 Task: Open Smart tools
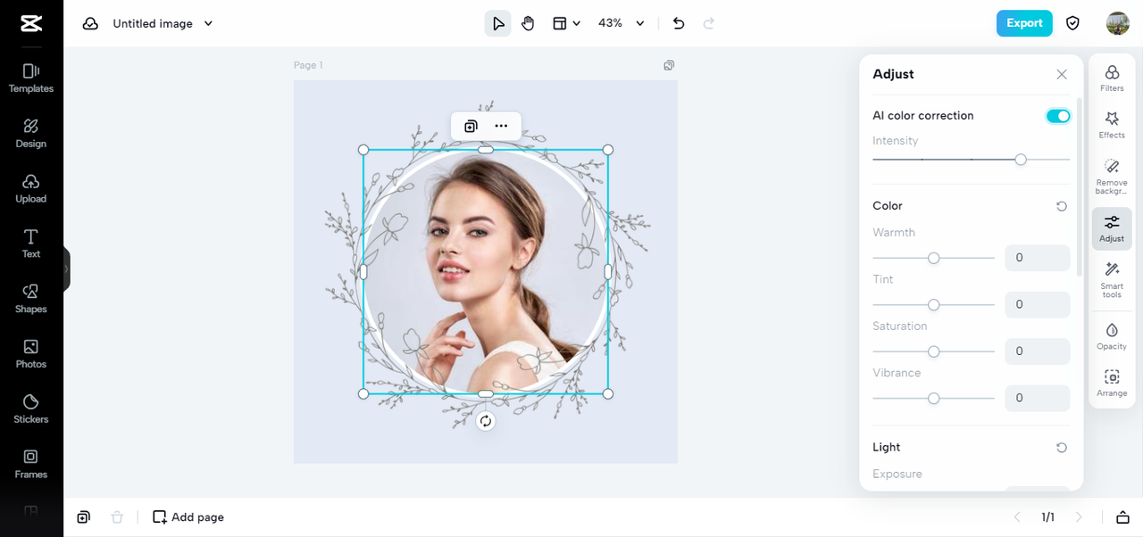click(x=1112, y=280)
